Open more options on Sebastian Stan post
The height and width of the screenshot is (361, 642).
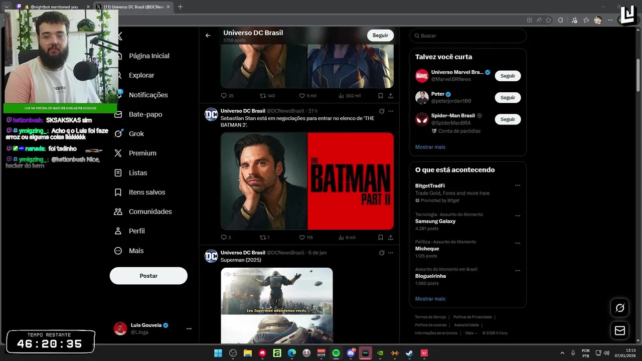tap(391, 111)
